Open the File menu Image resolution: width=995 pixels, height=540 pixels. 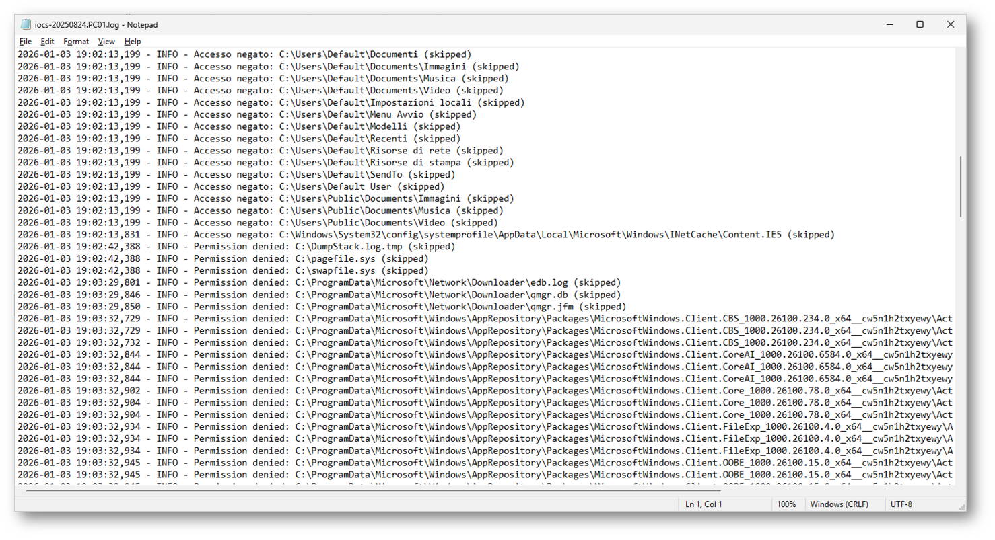(x=26, y=42)
